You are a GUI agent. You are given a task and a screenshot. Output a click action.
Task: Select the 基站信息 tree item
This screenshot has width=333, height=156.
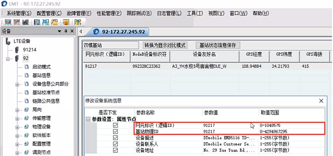click(41, 76)
